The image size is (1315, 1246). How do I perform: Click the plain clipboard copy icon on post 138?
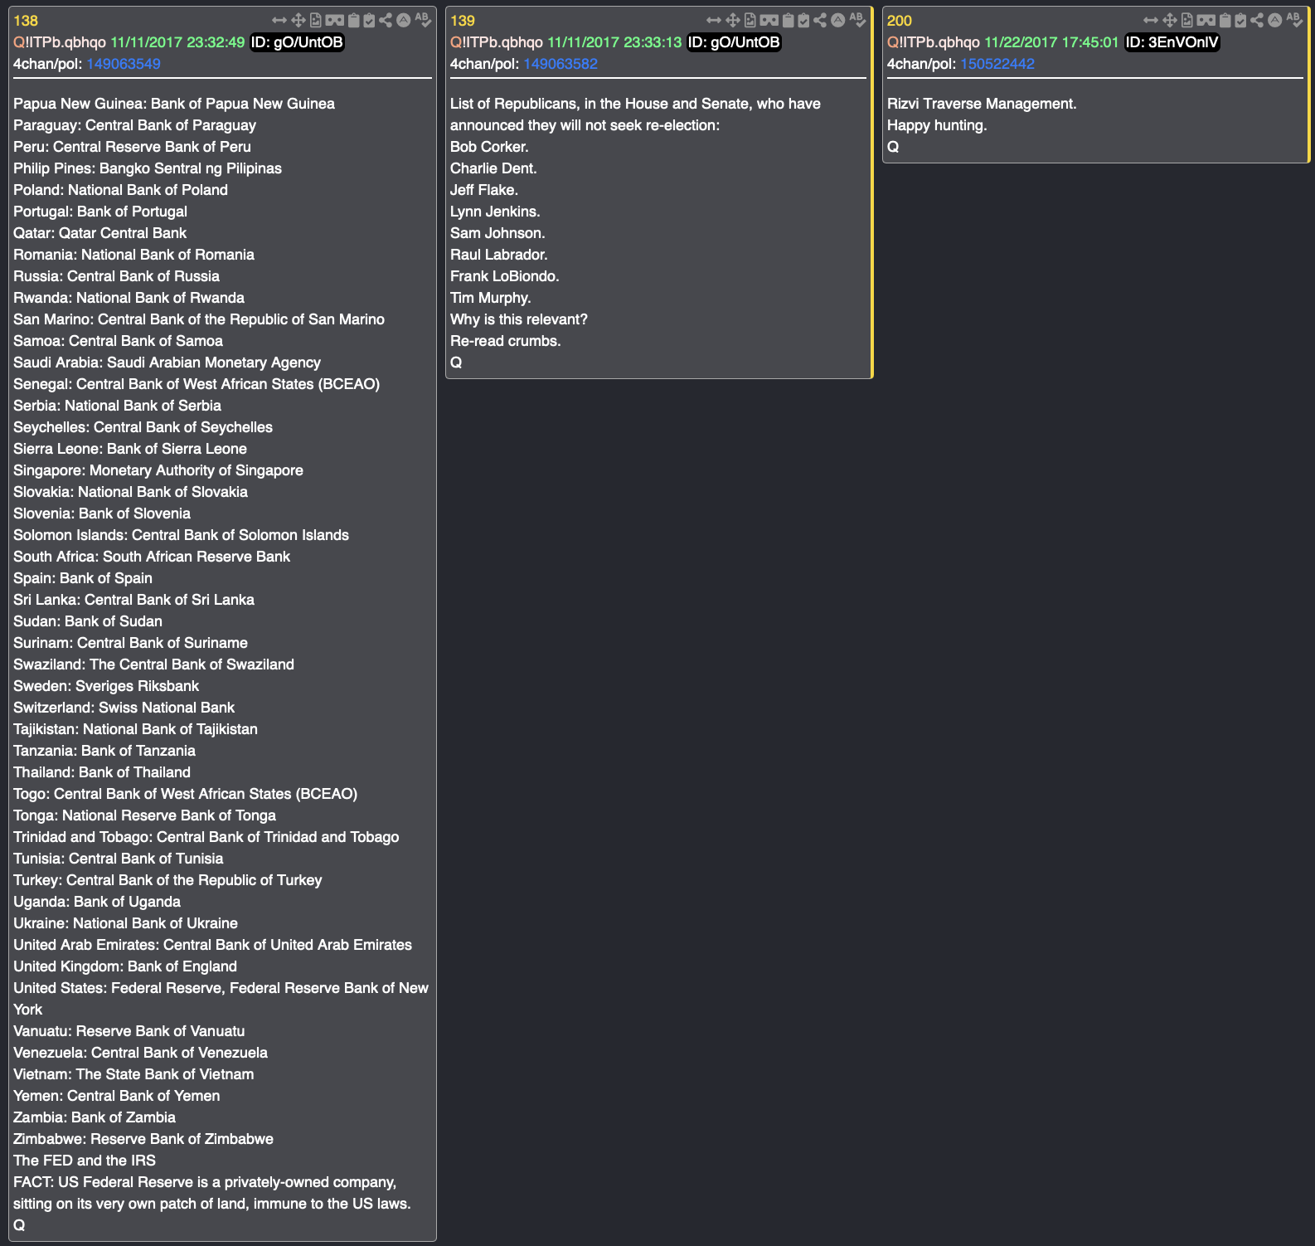tap(354, 20)
